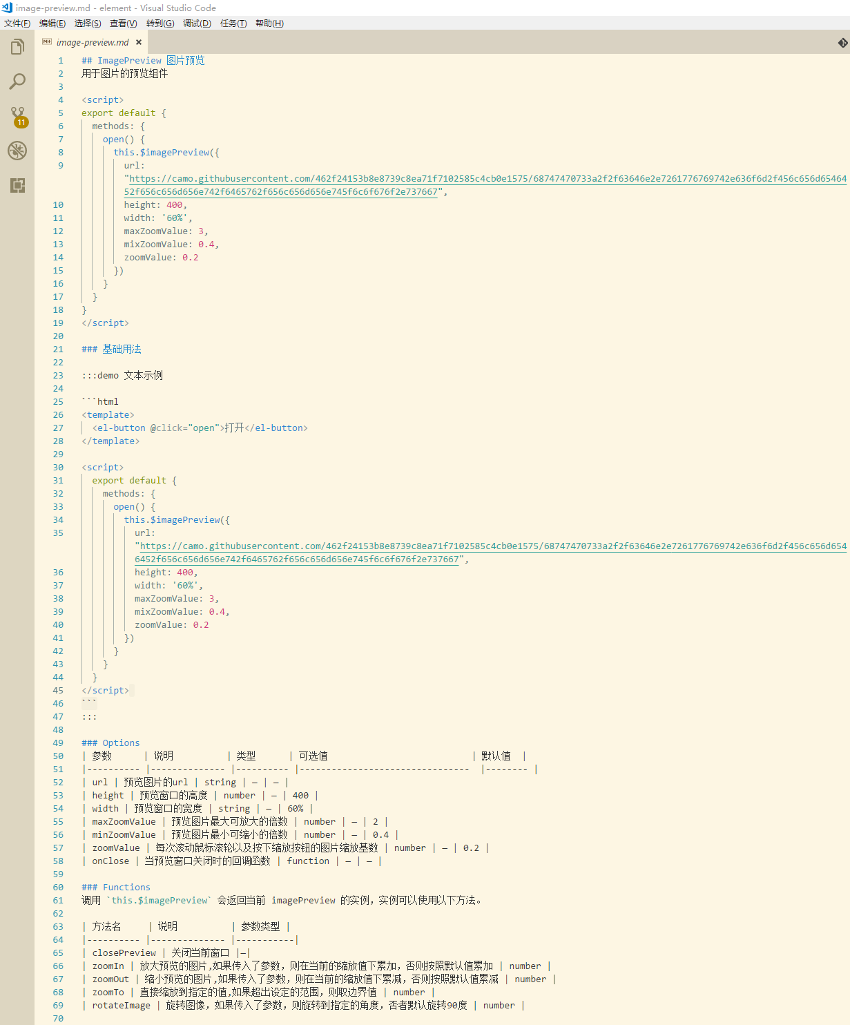Click the text '用于图片的预览组件'

click(124, 74)
